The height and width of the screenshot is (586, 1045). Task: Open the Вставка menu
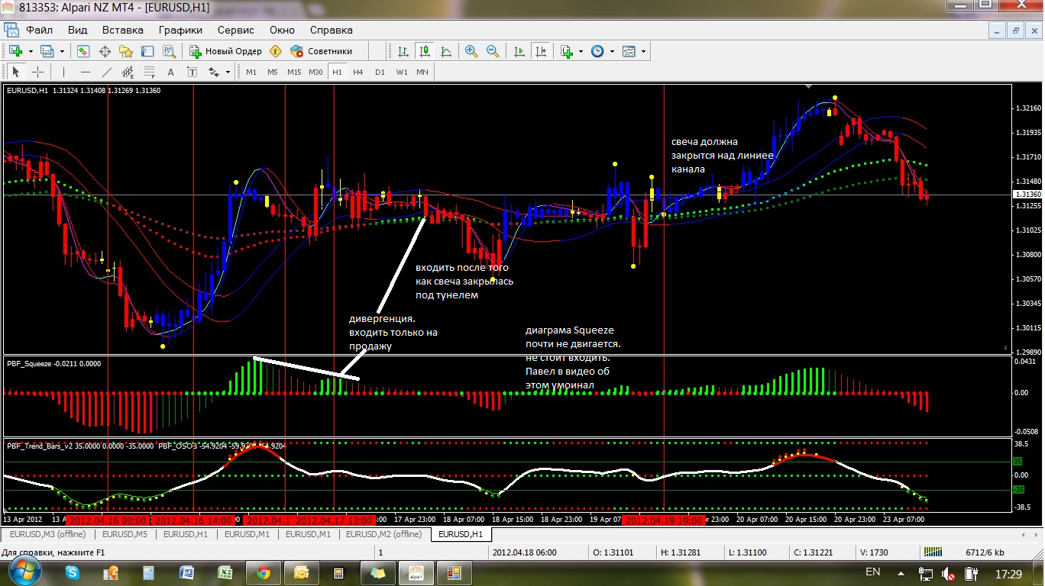tap(122, 31)
